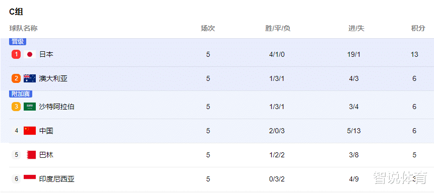Click the 积分 column header
The image size is (434, 193).
(x=418, y=28)
